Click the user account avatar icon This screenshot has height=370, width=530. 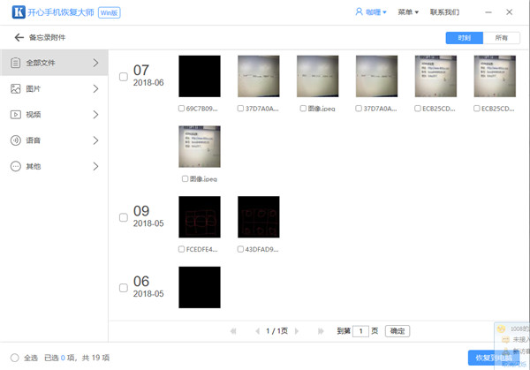(359, 11)
